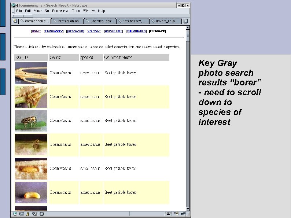Open the View menu
The image size is (291, 218).
coord(38,11)
